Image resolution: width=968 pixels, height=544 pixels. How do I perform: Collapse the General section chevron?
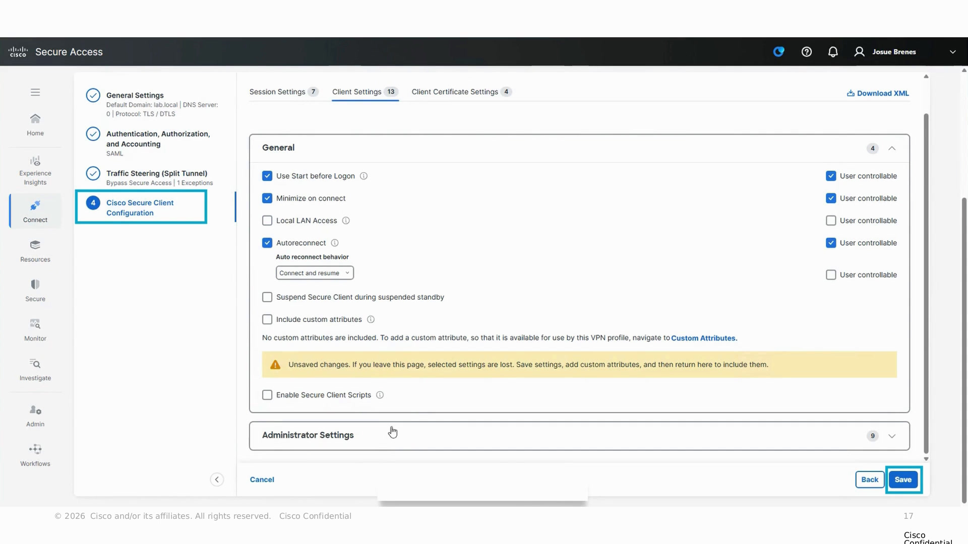[892, 148]
